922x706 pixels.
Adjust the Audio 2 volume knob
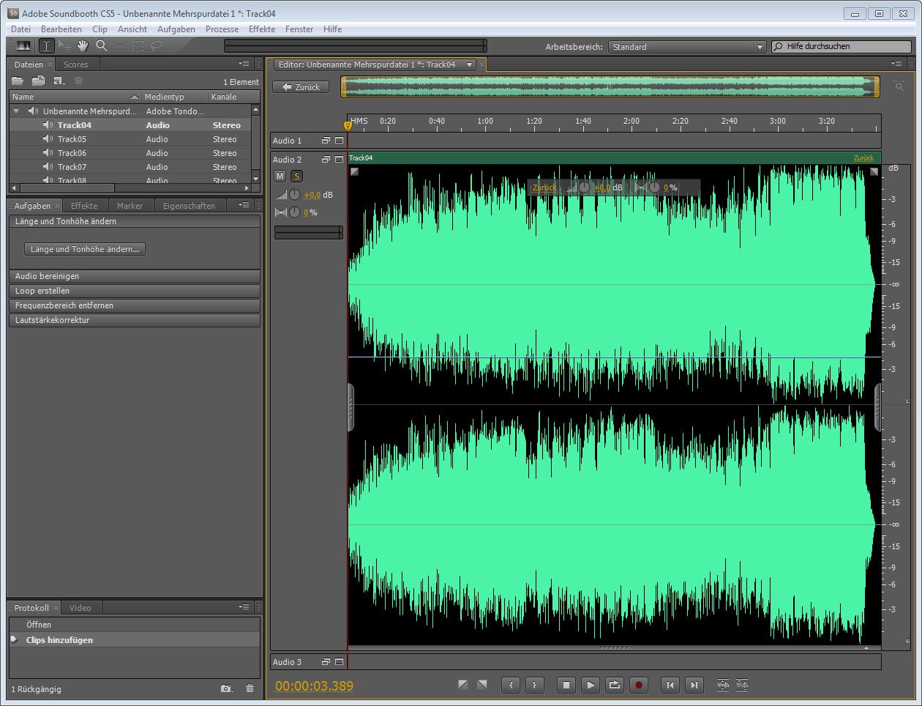(x=294, y=195)
